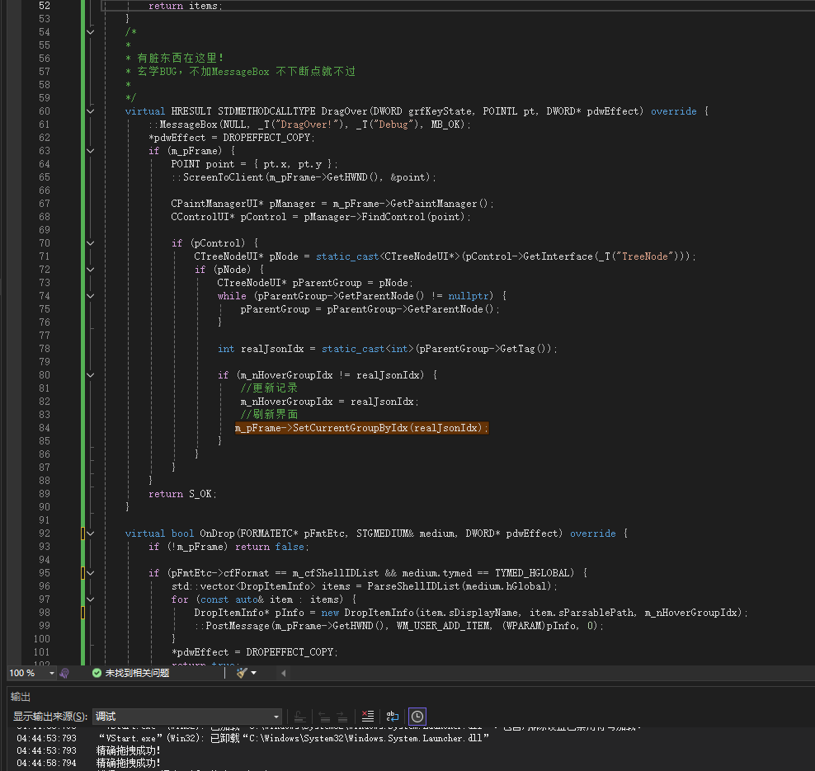The width and height of the screenshot is (815, 771).
Task: Click line number 84 in the gutter
Action: click(45, 428)
